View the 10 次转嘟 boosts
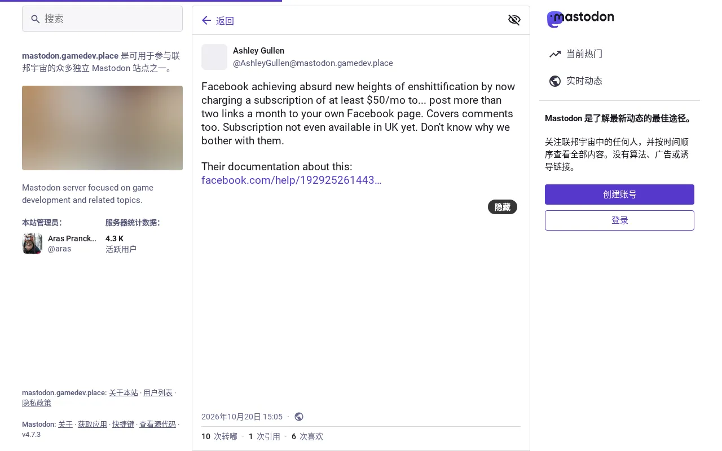 [219, 437]
